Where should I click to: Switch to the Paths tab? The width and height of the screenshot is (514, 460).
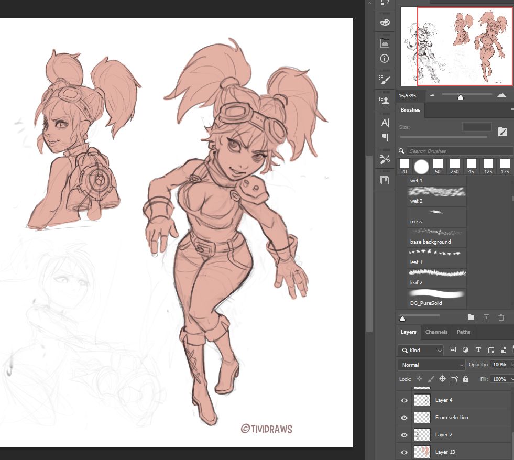[x=463, y=332]
